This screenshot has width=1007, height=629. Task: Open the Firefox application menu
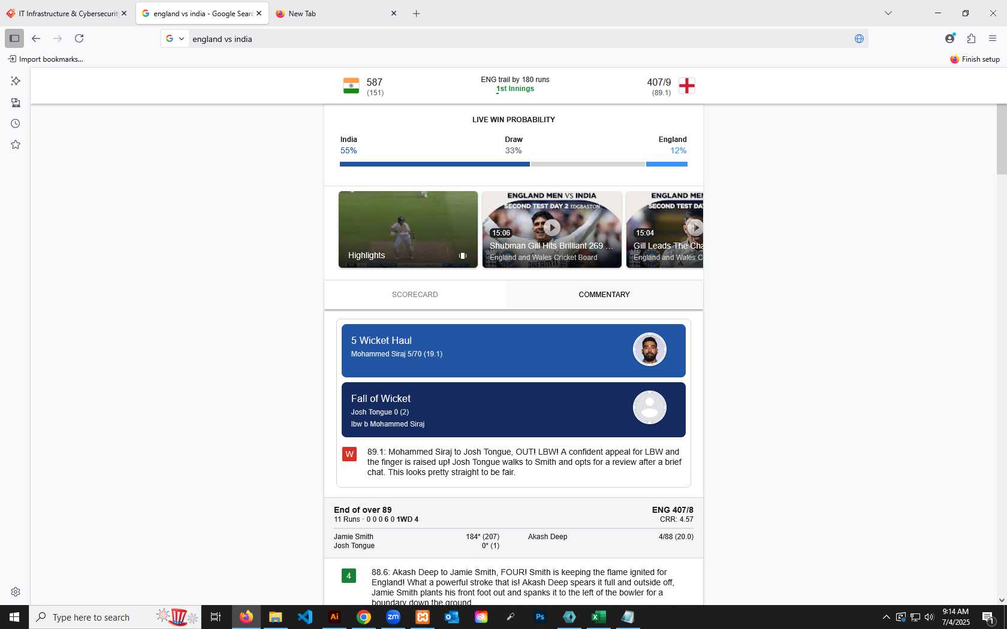[x=993, y=38]
